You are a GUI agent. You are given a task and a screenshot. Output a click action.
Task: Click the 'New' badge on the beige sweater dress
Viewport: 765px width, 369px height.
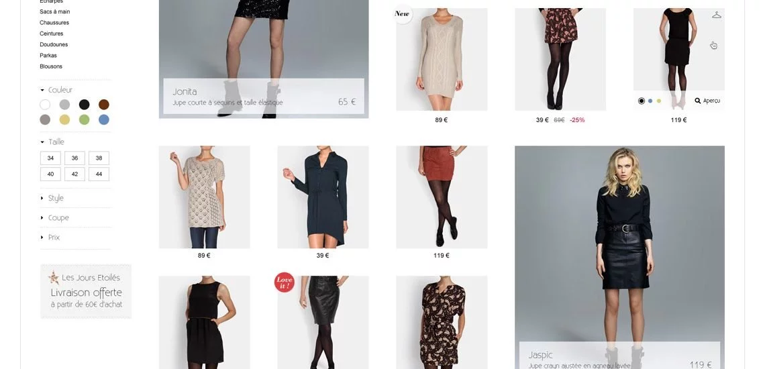(402, 13)
